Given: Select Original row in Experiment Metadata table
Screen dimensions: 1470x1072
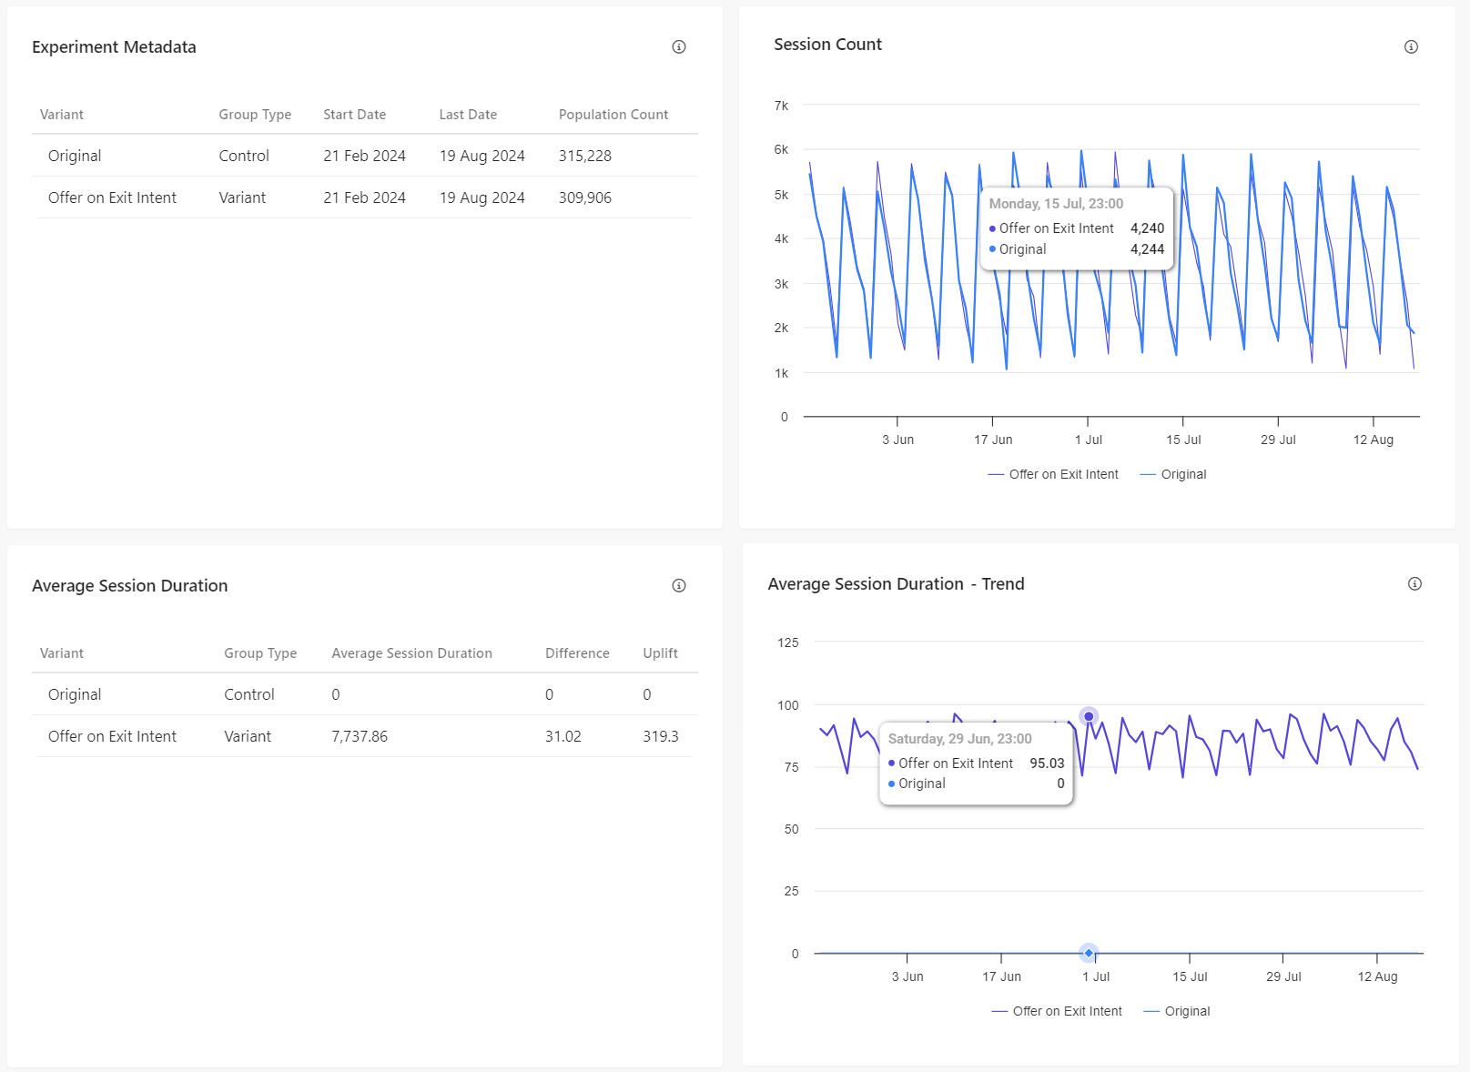Looking at the screenshot, I should [365, 156].
